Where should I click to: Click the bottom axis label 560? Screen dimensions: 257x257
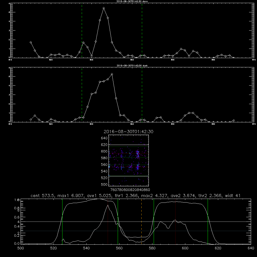coord(119,248)
